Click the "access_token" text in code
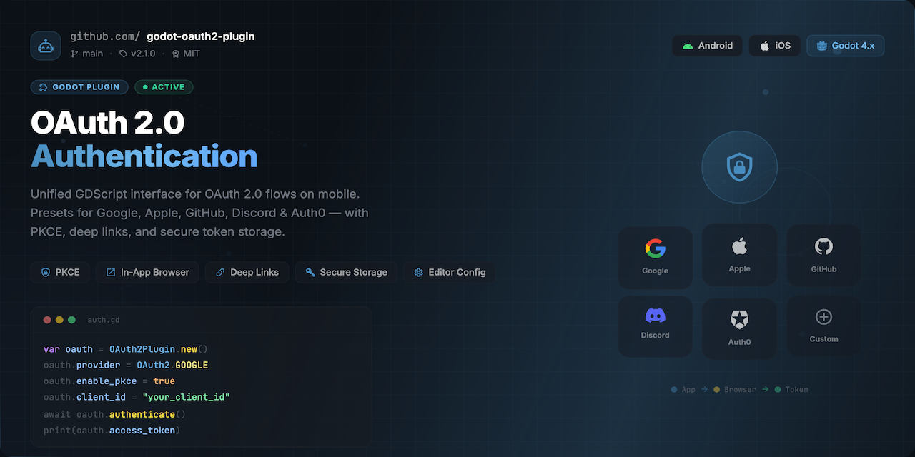915x457 pixels. 142,431
